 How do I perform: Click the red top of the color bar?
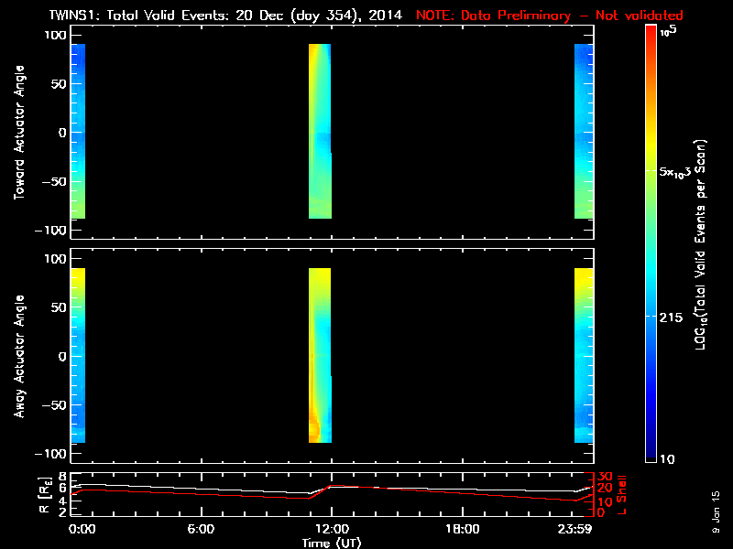650,31
